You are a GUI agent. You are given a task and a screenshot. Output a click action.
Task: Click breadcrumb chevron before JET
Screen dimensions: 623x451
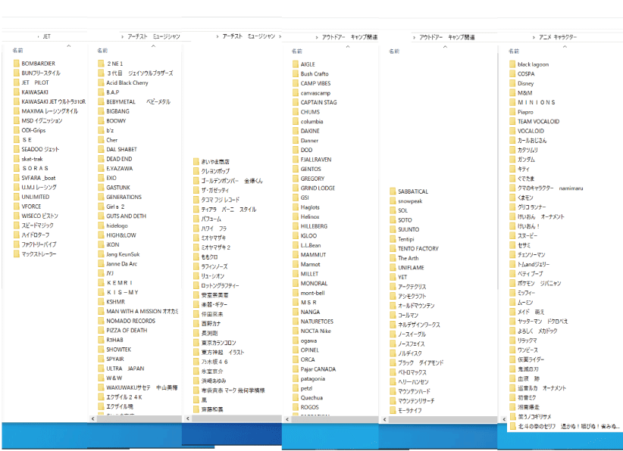38,36
